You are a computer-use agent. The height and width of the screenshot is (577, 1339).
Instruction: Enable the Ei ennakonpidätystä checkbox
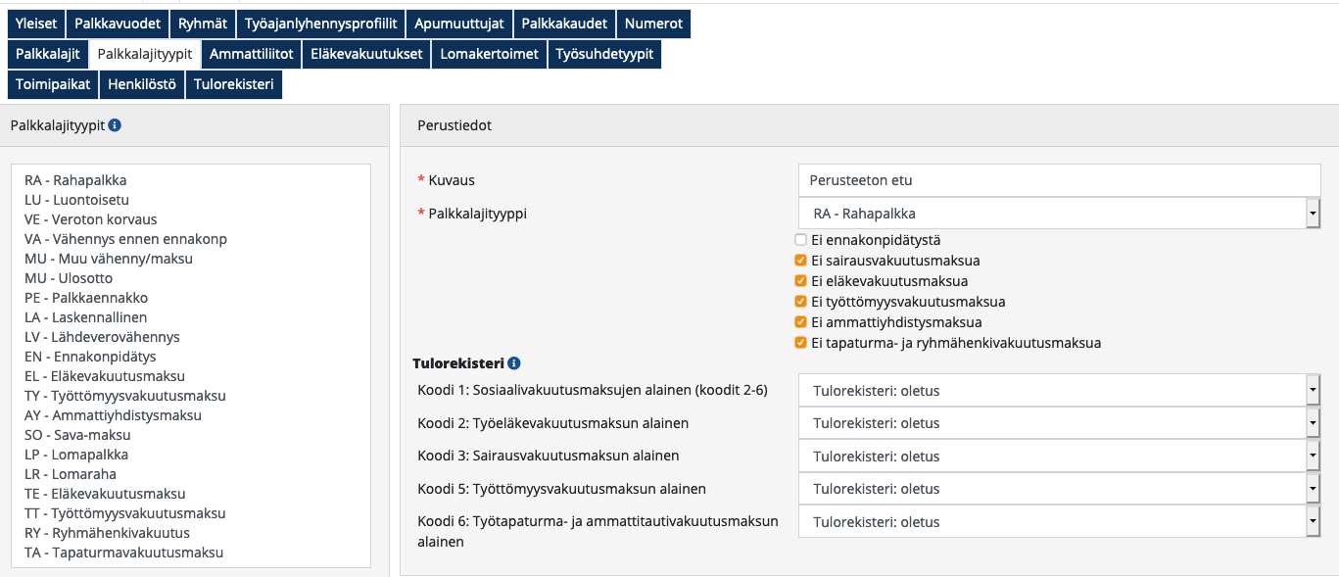point(801,240)
